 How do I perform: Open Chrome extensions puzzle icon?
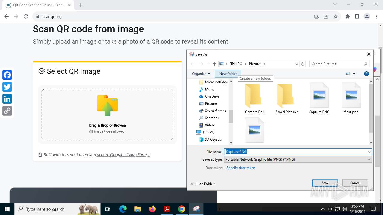(348, 16)
